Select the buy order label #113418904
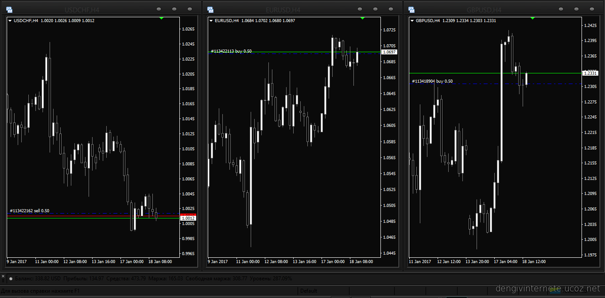 [x=432, y=81]
